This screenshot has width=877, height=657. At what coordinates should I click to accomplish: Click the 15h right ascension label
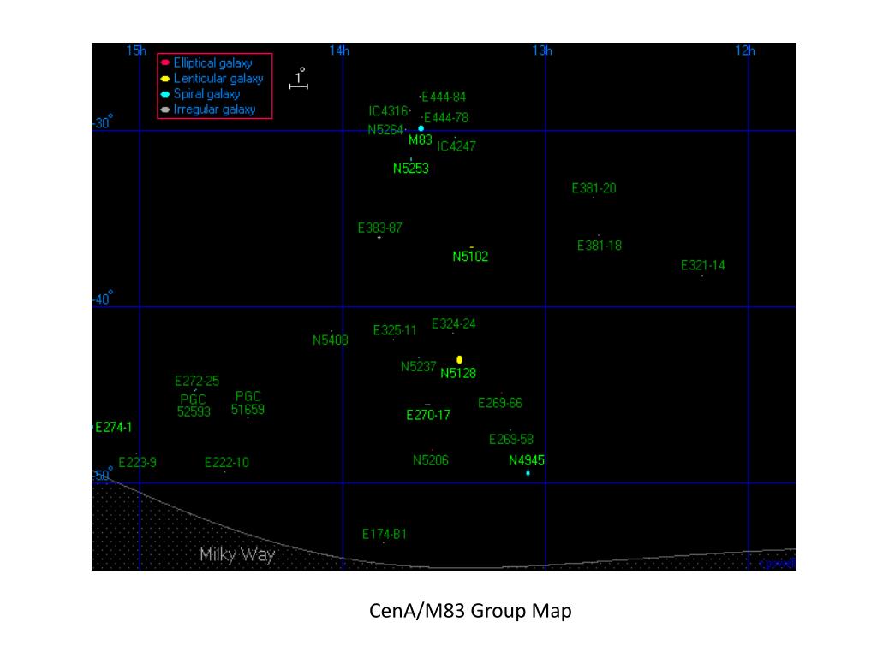point(136,50)
